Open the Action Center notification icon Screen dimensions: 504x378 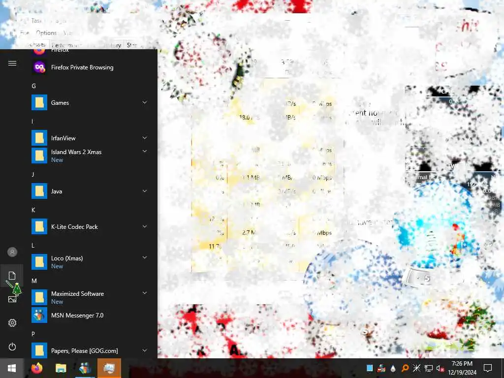point(488,368)
